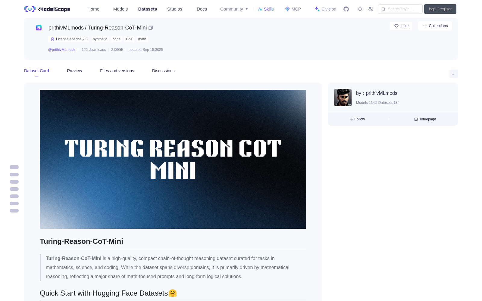Open Civision from the top bar
The image size is (482, 301).
click(x=325, y=9)
